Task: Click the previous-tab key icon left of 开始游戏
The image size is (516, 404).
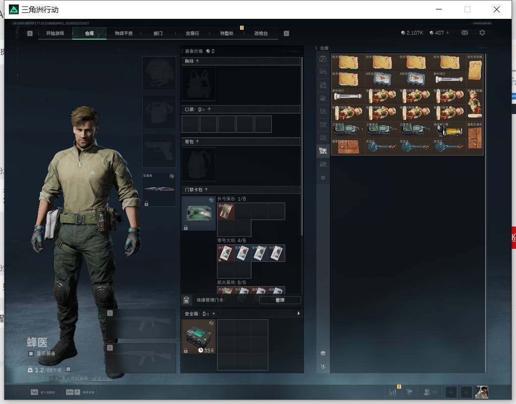Action: tap(30, 33)
